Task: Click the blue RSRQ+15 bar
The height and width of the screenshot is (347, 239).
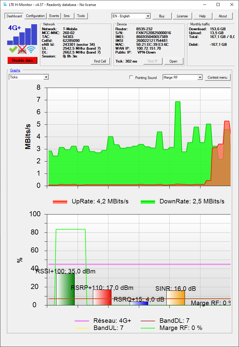Action: [139, 303]
